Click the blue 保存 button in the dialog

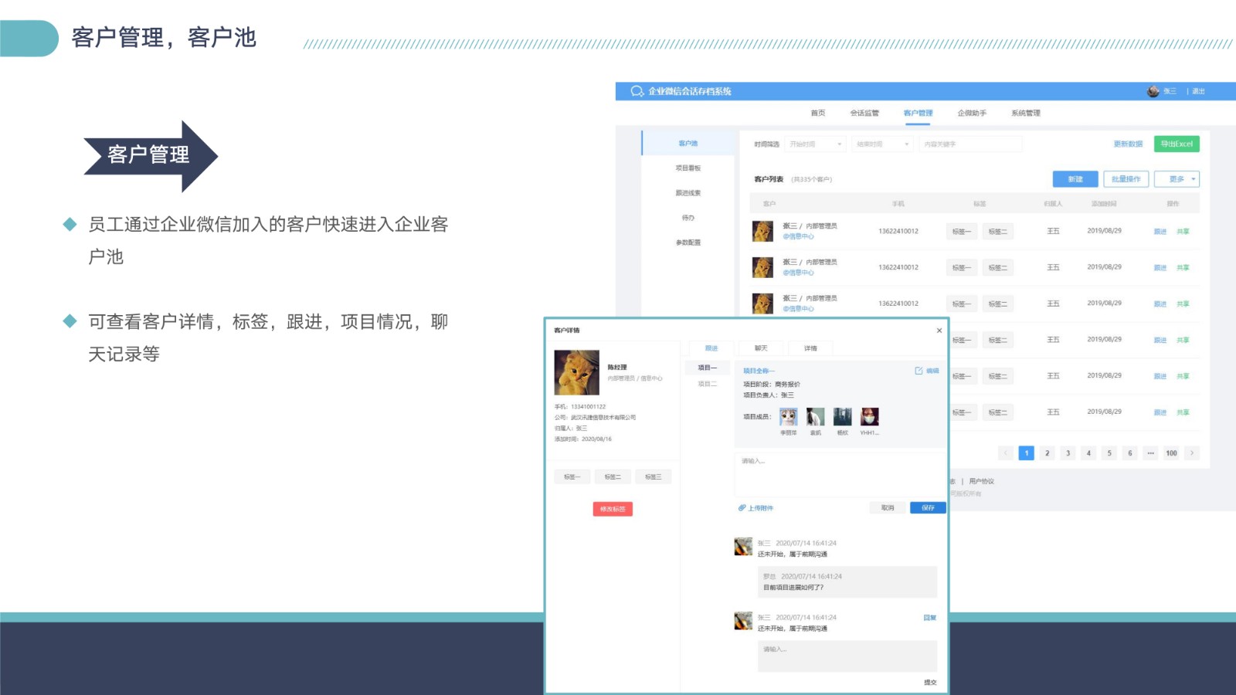928,508
